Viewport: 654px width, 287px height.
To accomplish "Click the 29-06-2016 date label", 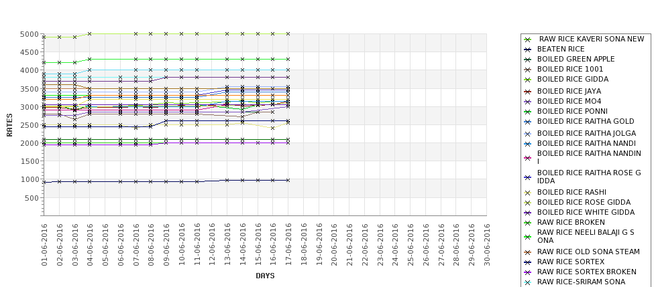I will [472, 245].
